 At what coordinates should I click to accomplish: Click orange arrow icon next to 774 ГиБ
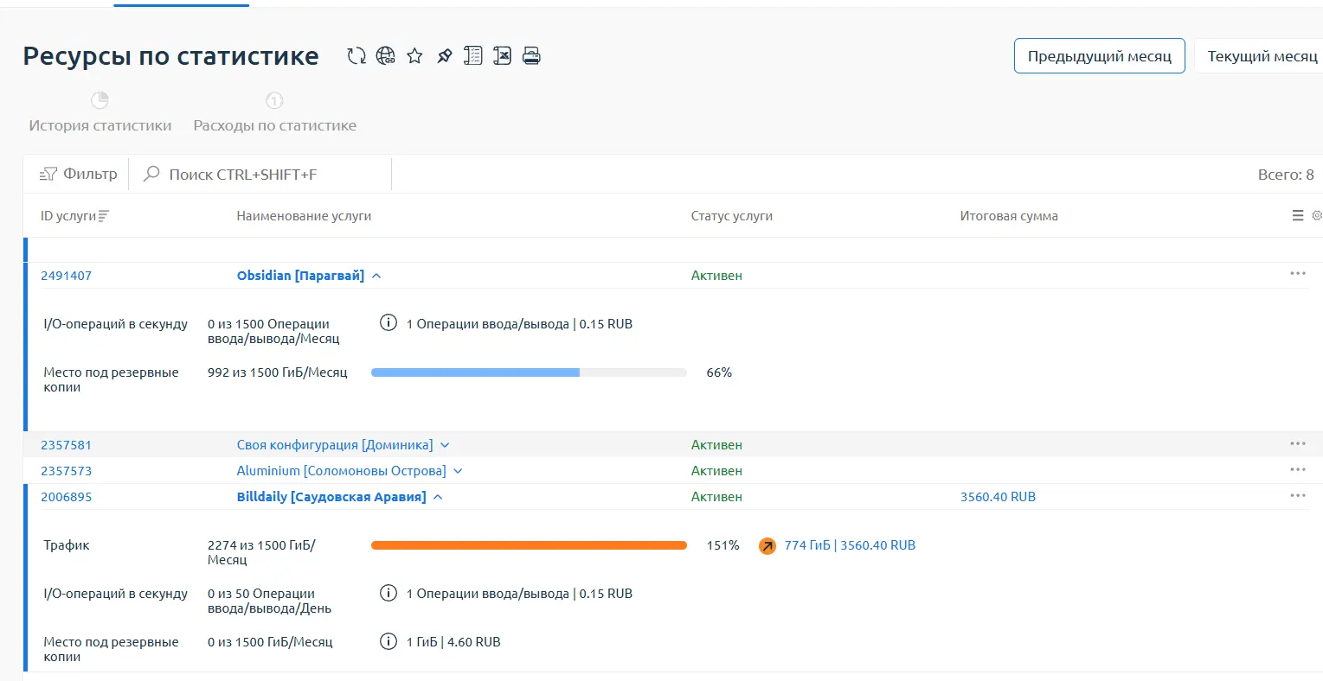(x=767, y=545)
